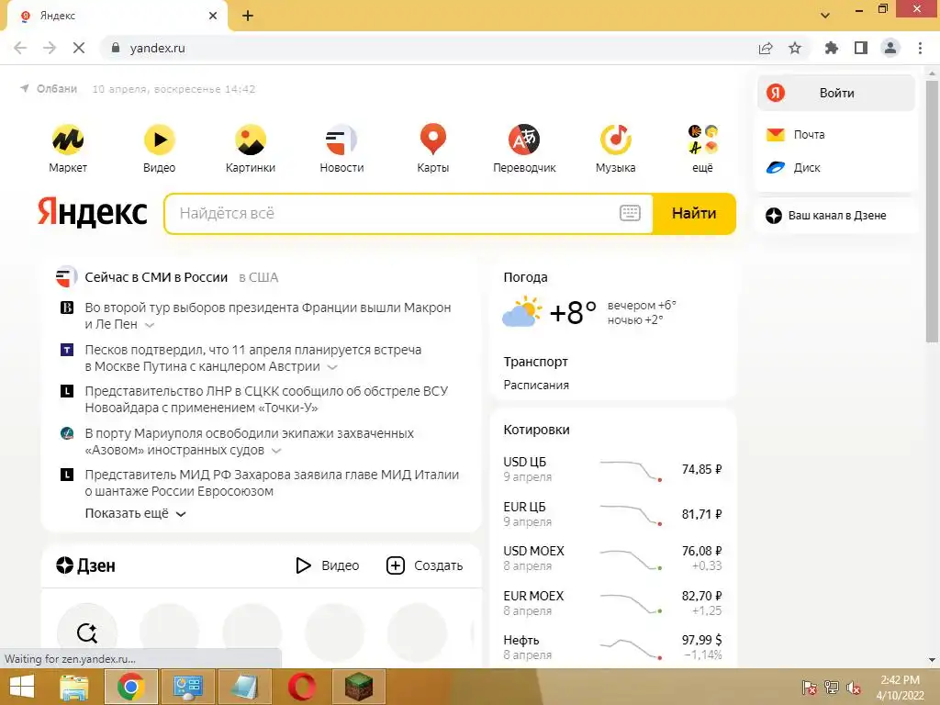940x705 pixels.
Task: Expand the канцлером Австрии headline
Action: pyautogui.click(x=332, y=367)
